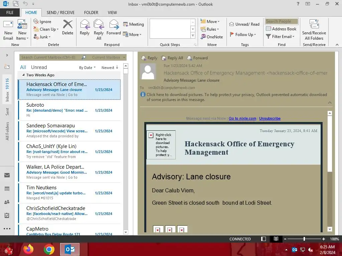The image size is (342, 256).
Task: Click info bar to download pictures
Action: 234,97
